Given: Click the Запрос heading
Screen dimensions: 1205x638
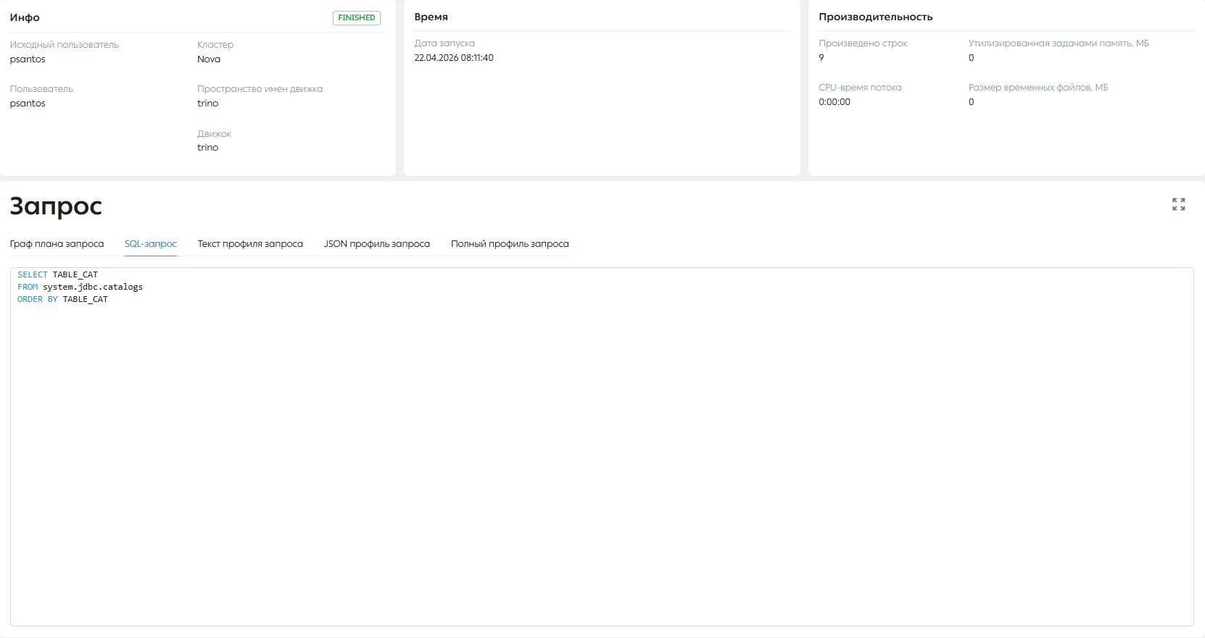Looking at the screenshot, I should click(56, 206).
